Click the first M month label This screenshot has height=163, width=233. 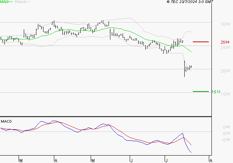pos(21,160)
